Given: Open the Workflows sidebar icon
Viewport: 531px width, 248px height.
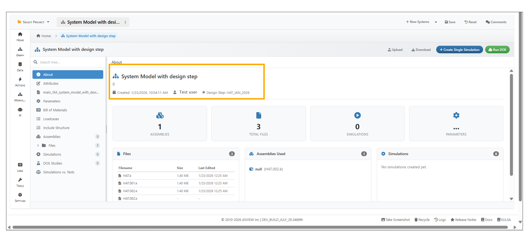Looking at the screenshot, I should (x=20, y=96).
